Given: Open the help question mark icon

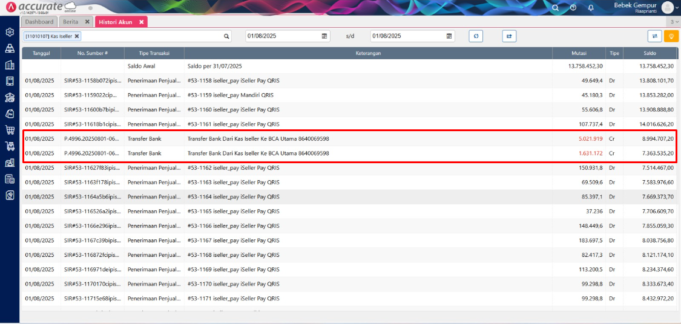Looking at the screenshot, I should [x=573, y=8].
